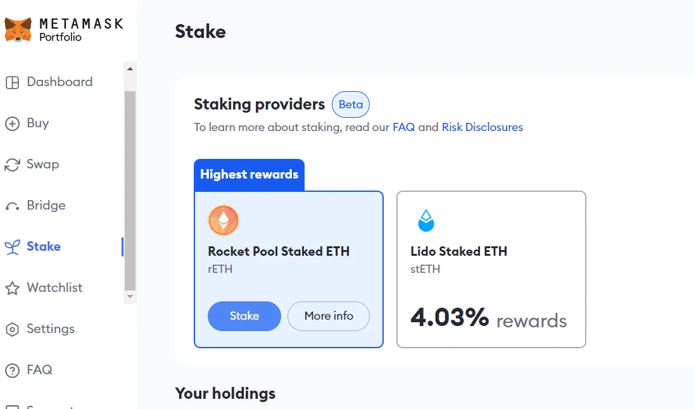Open the Watchlist sidebar item
The height and width of the screenshot is (409, 694).
[x=54, y=287]
